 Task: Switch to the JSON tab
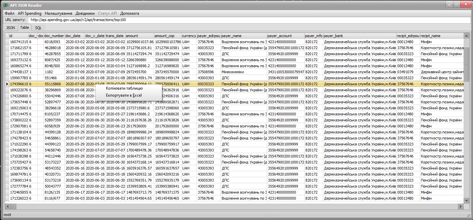pos(11,28)
